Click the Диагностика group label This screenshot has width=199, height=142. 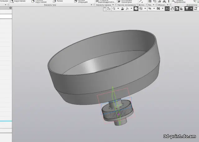pyautogui.click(x=192, y=5)
